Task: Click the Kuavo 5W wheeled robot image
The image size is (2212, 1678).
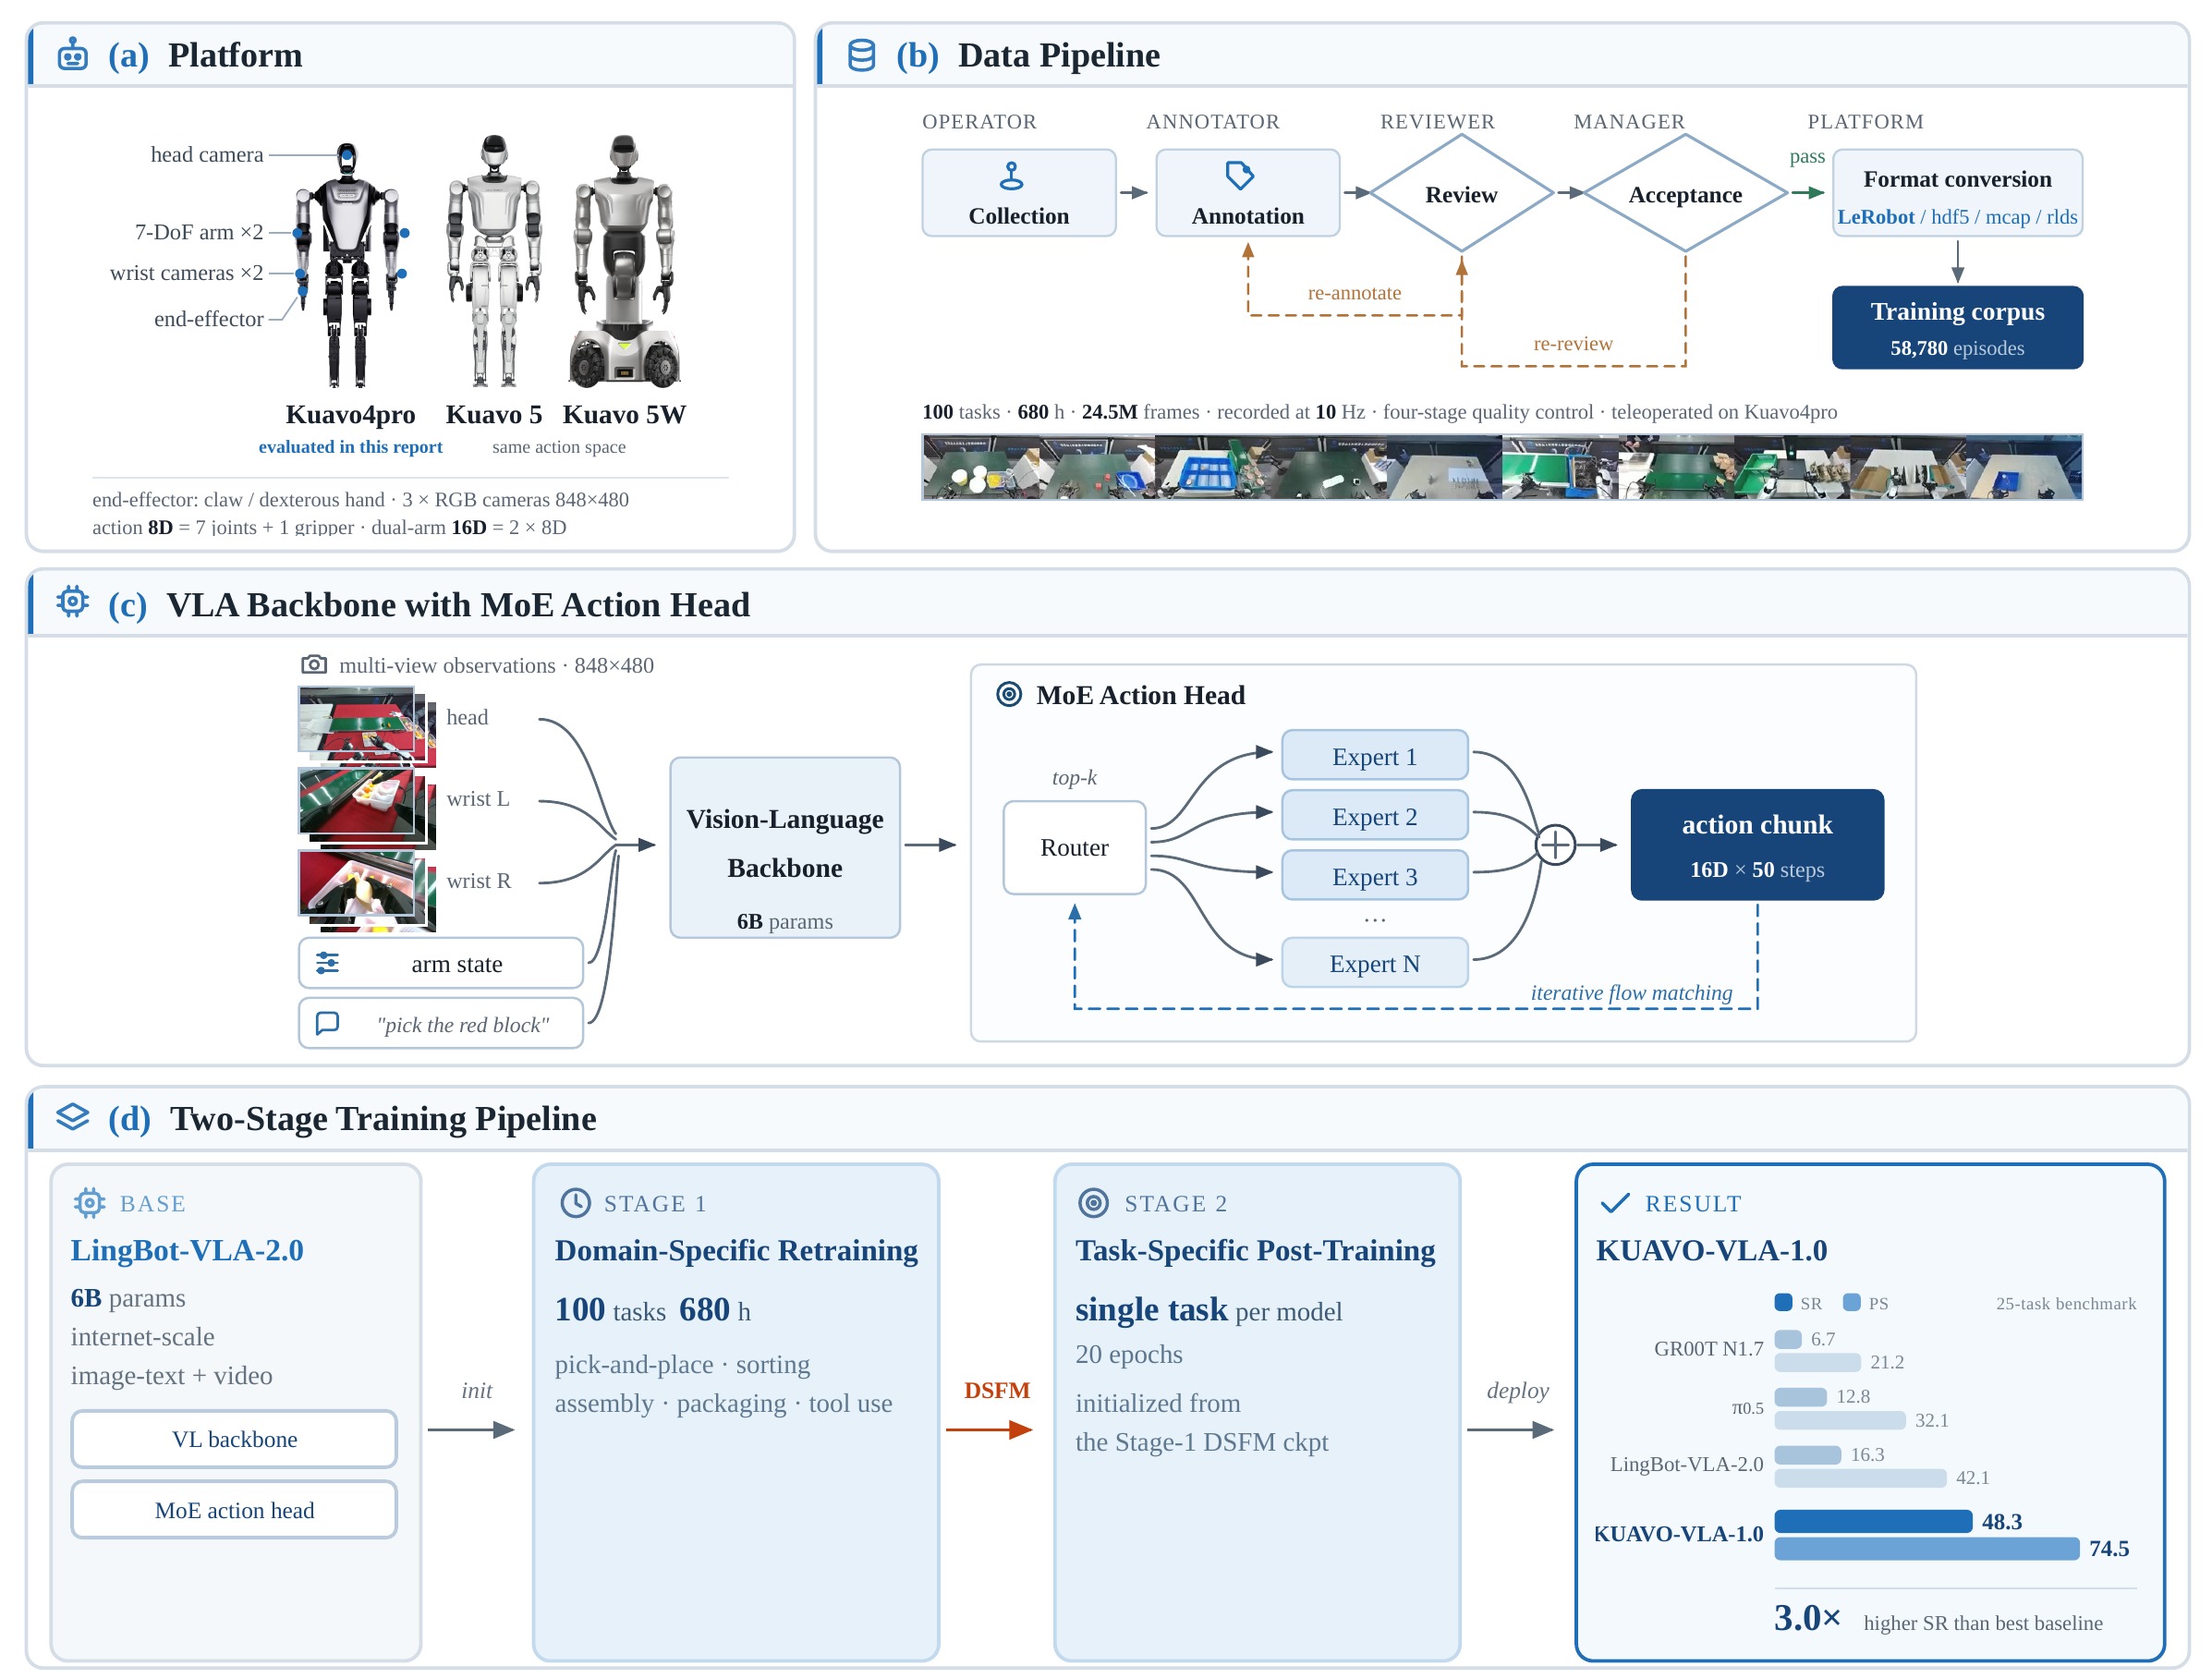Action: (624, 260)
